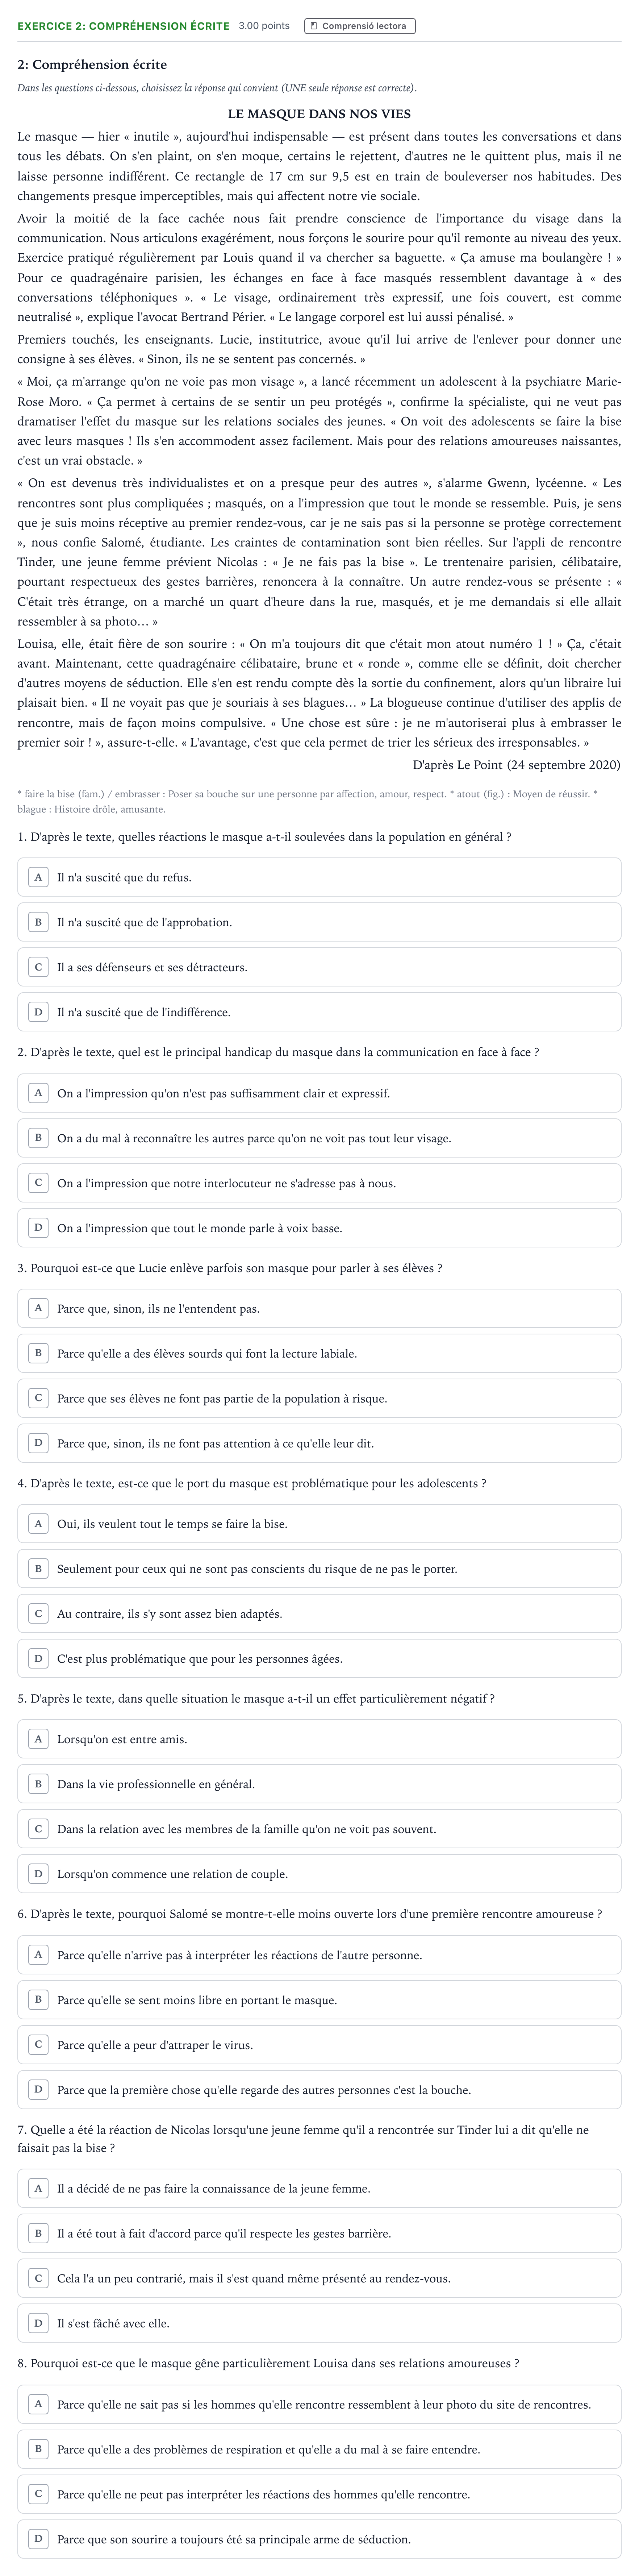The height and width of the screenshot is (2576, 639).
Task: Select 'élèves sourds qui font la lecture labiale'
Action: pyautogui.click(x=319, y=1353)
